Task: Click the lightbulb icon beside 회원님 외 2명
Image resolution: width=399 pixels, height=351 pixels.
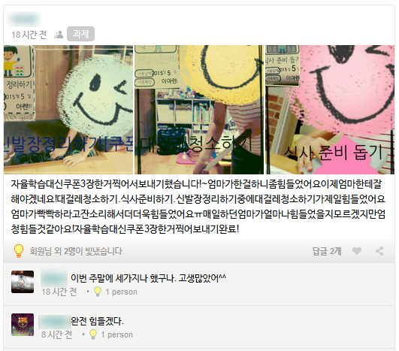Action: tap(19, 251)
